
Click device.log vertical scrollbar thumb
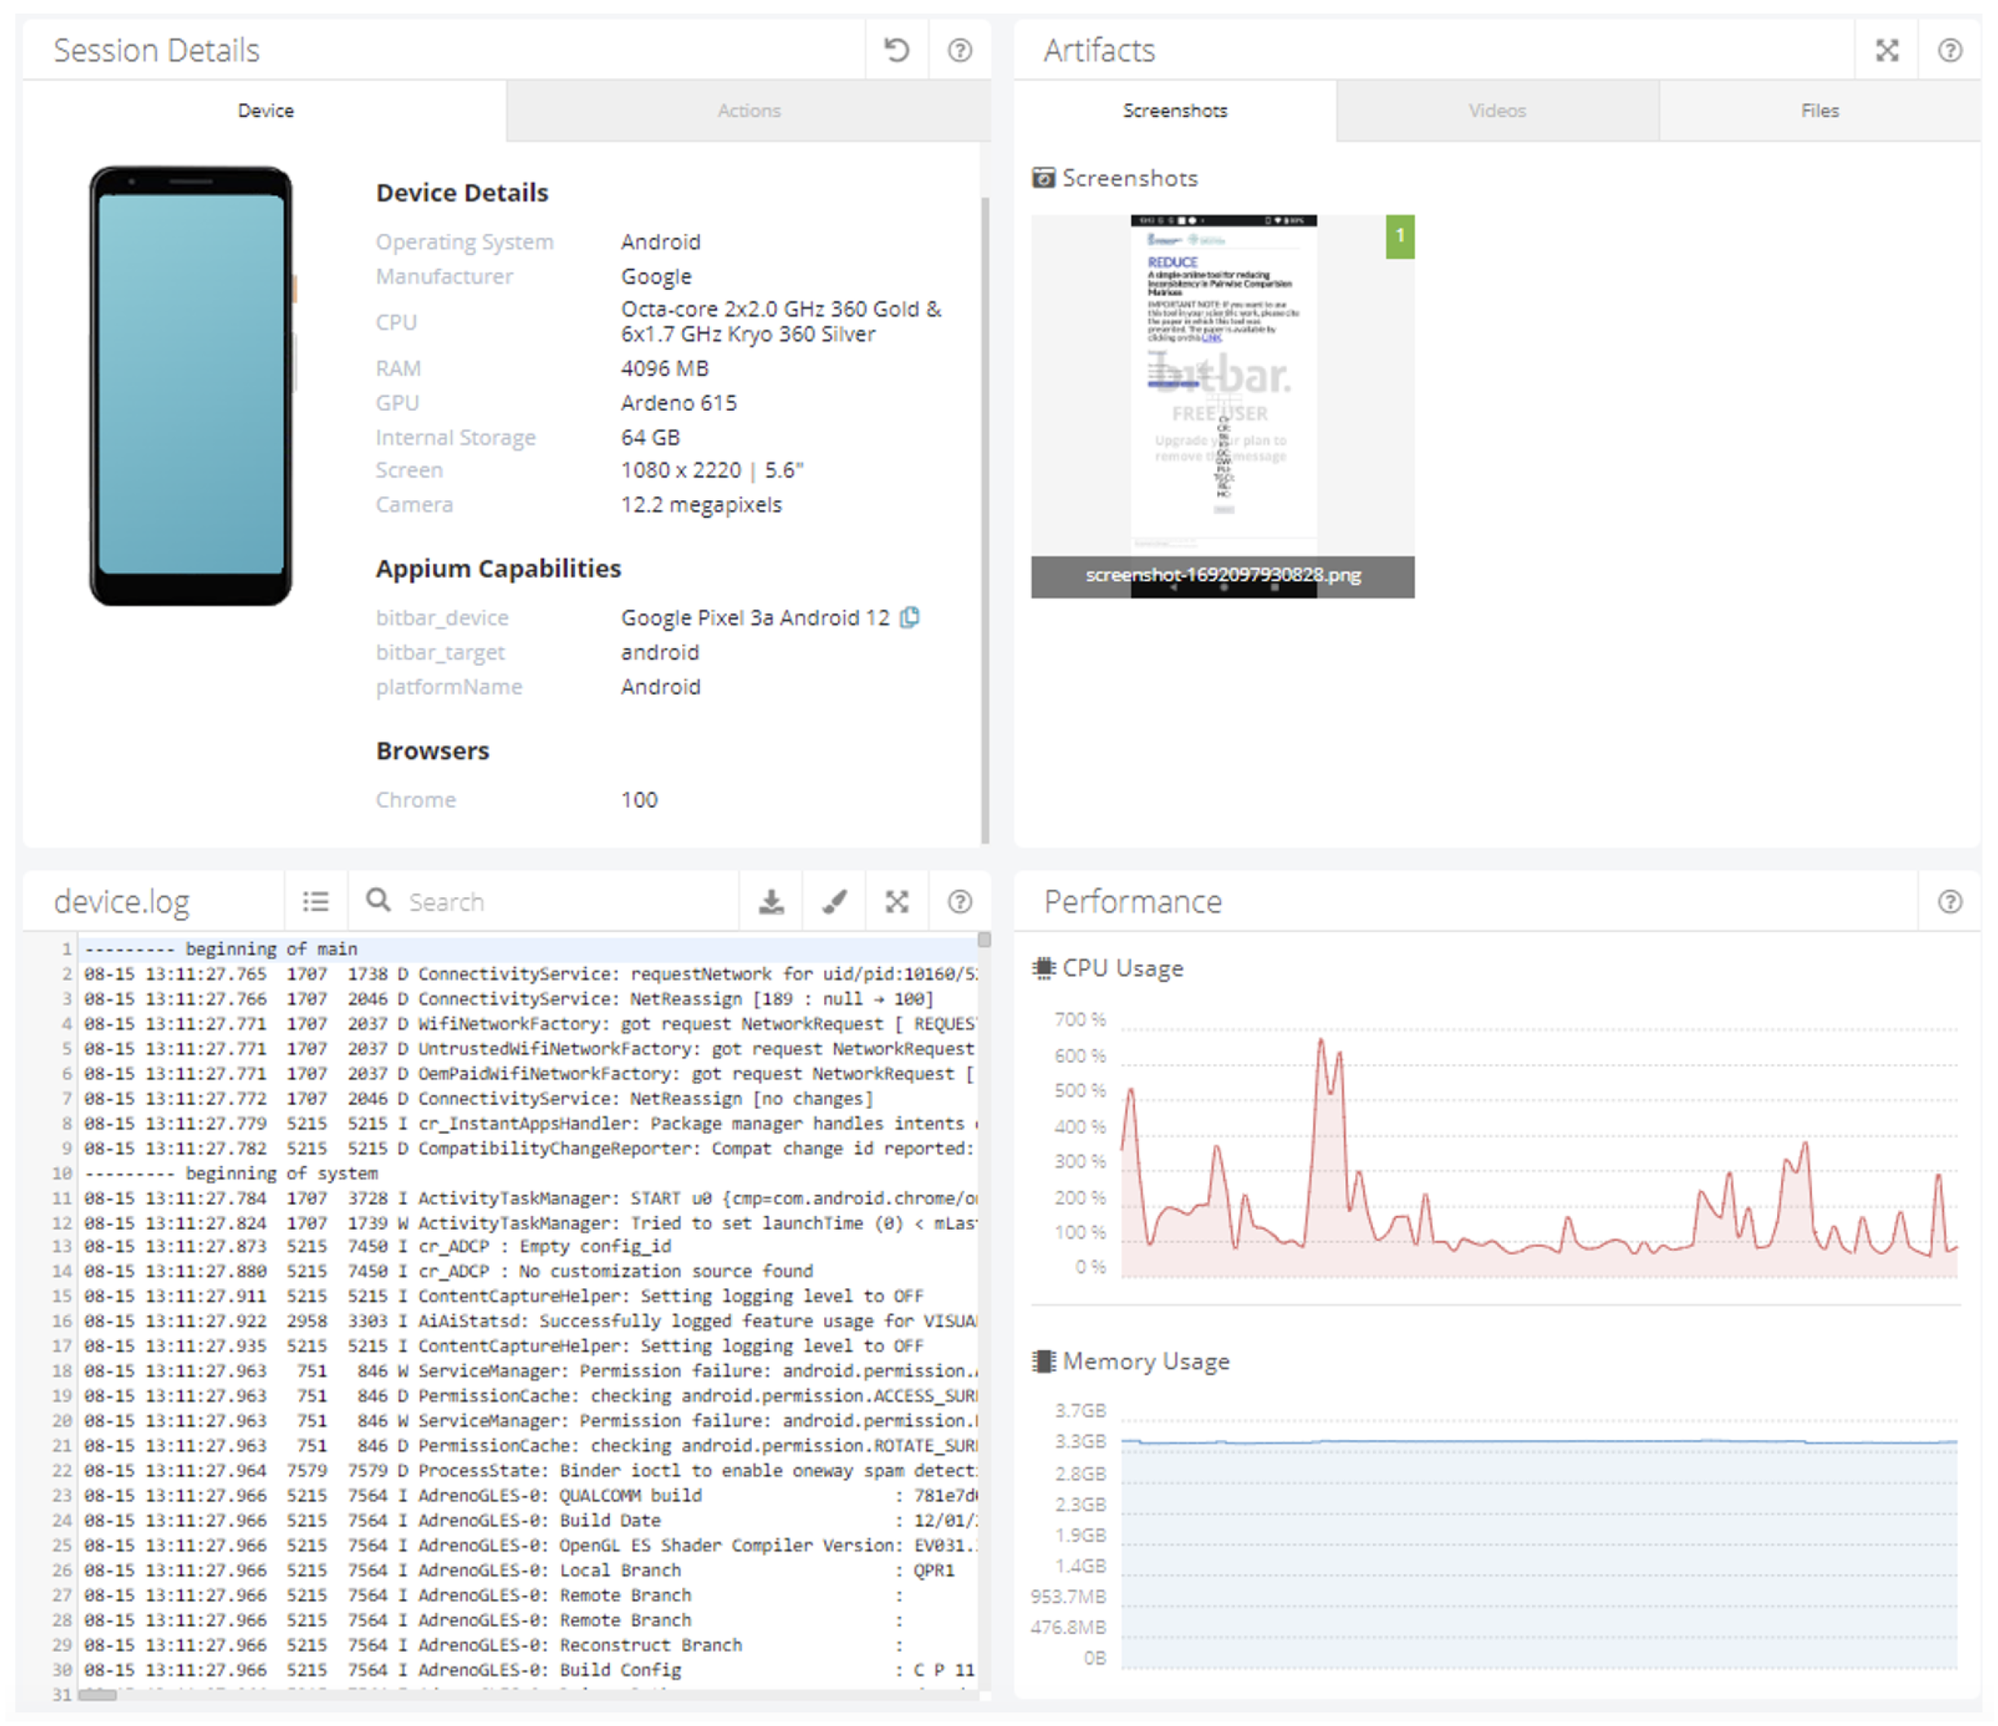click(983, 940)
